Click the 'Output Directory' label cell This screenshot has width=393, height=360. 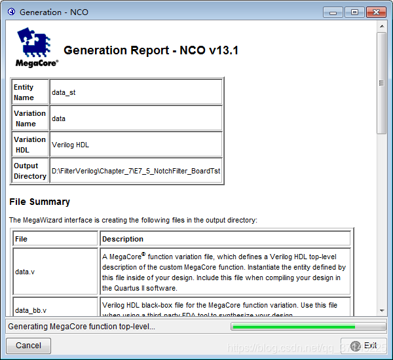coord(30,171)
